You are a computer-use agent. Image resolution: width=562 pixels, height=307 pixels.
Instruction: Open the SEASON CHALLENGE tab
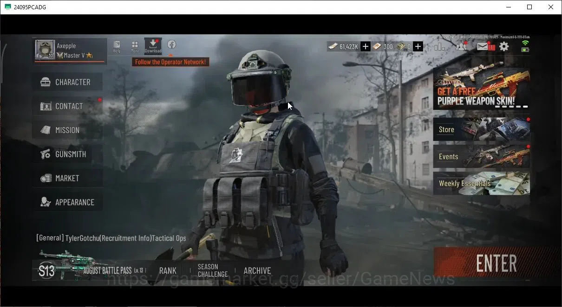pos(213,270)
